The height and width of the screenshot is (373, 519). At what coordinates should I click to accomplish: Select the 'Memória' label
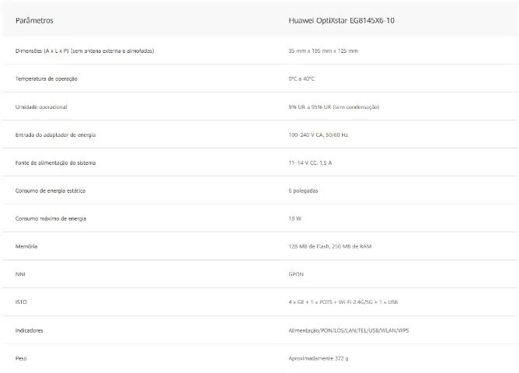click(x=26, y=246)
